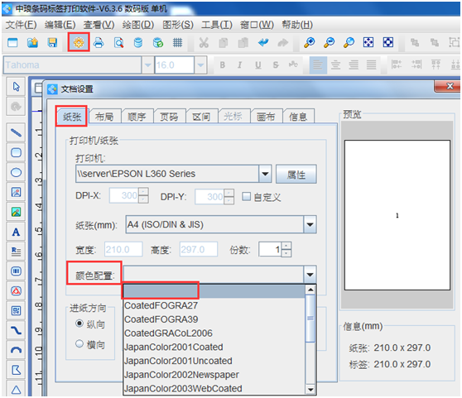This screenshot has height=398, width=462.
Task: Click the 属性 printer properties button
Action: coord(296,175)
